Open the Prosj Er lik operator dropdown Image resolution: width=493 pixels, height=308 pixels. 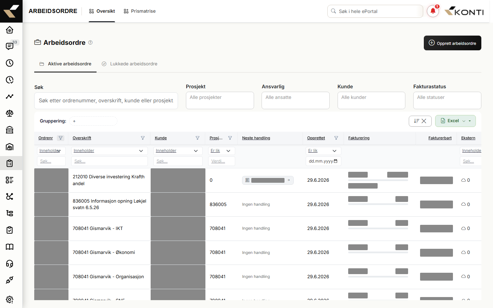pos(222,151)
